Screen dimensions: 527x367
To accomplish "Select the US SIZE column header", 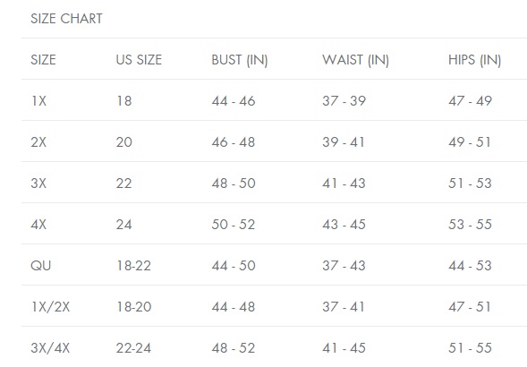I will click(x=139, y=60).
